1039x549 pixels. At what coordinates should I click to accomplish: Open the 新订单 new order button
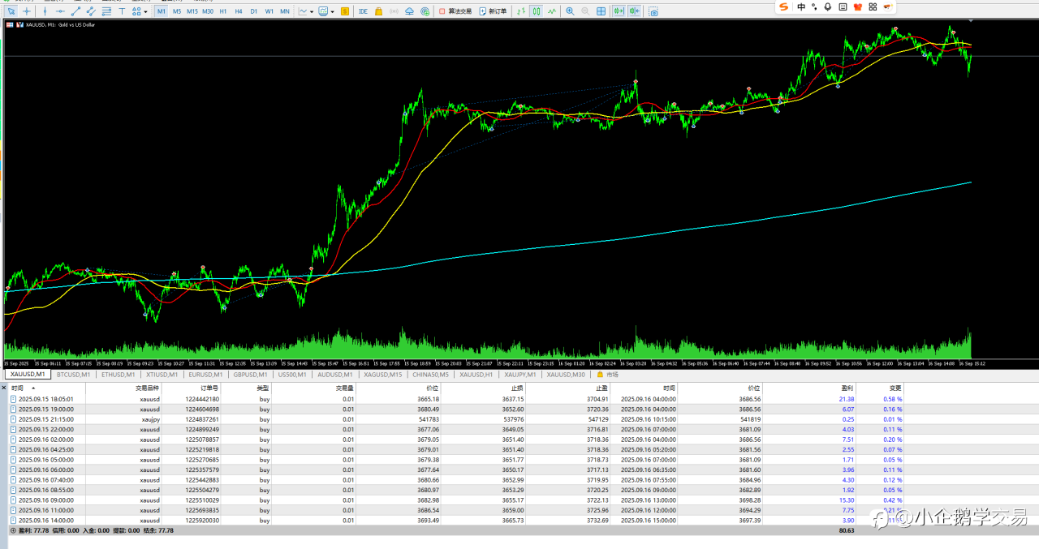click(x=493, y=11)
